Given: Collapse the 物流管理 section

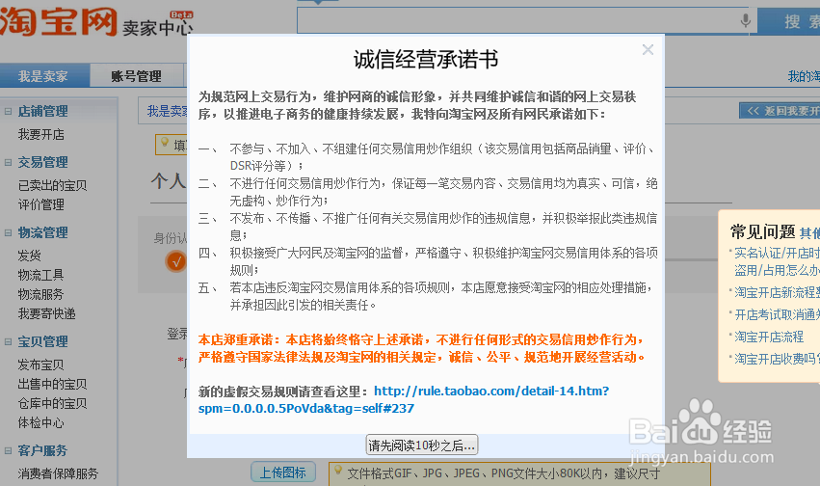Looking at the screenshot, I should (9, 232).
